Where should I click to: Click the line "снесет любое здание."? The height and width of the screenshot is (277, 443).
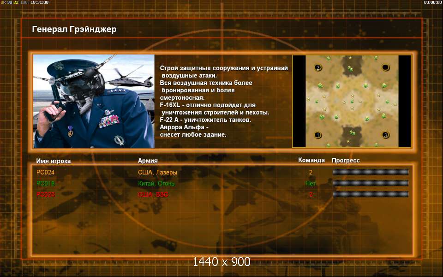[x=193, y=134]
